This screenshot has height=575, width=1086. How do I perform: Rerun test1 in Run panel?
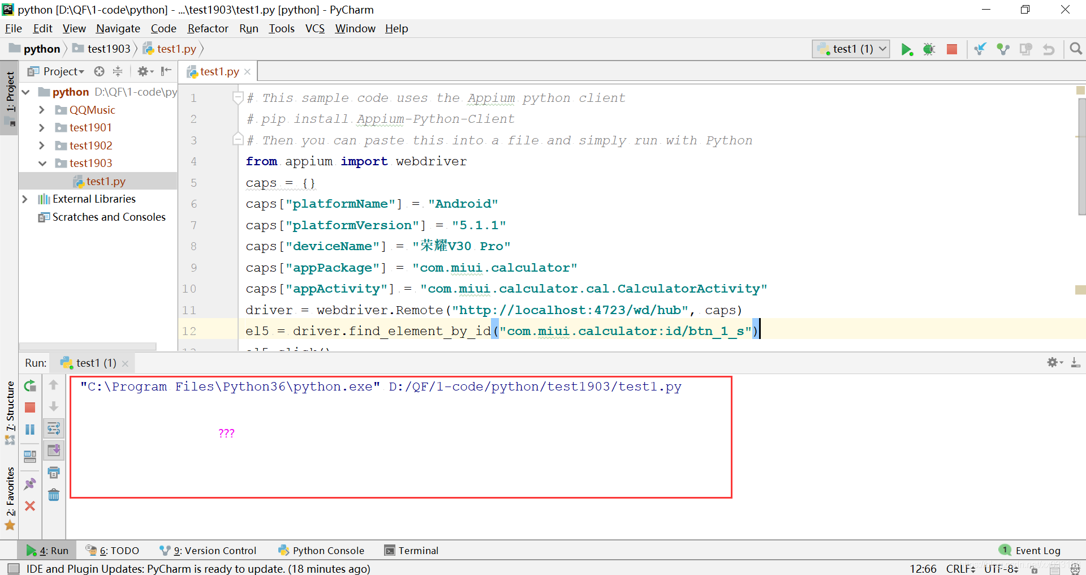[x=30, y=386]
